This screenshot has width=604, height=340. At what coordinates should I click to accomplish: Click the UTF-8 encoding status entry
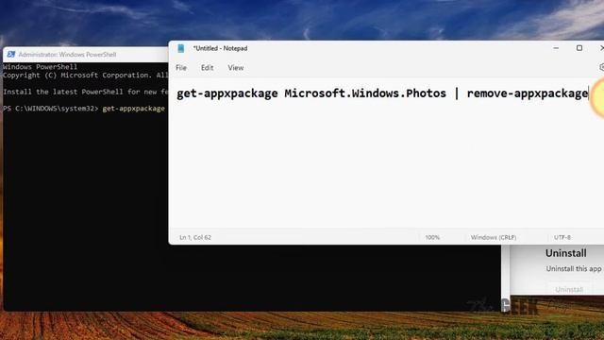[562, 237]
